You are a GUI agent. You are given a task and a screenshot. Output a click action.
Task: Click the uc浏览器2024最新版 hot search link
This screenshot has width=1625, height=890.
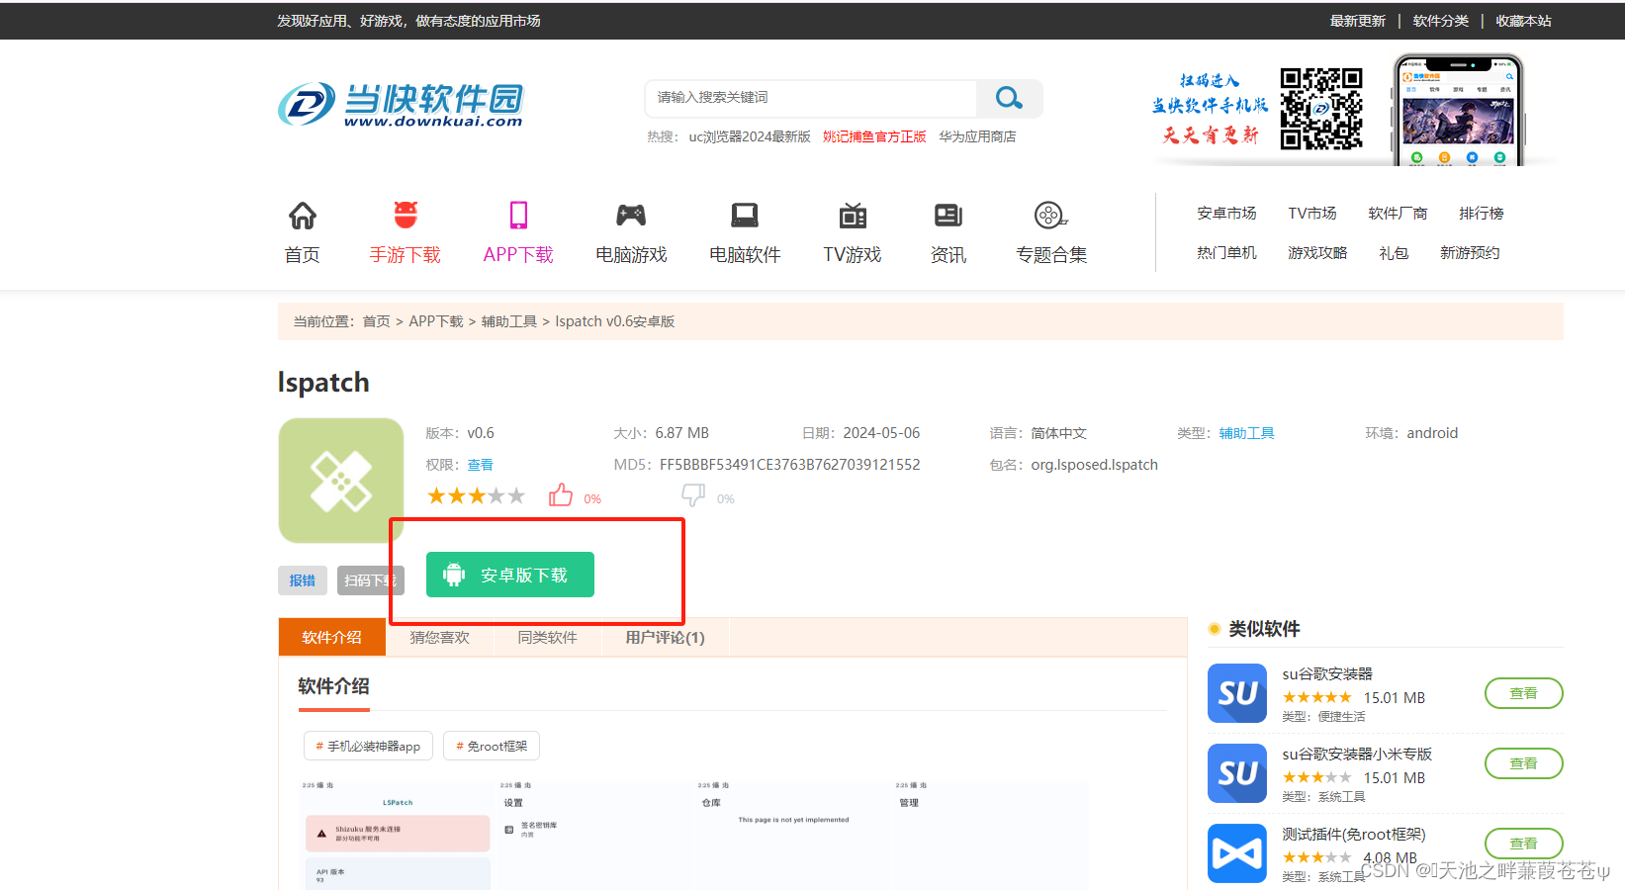click(x=750, y=136)
